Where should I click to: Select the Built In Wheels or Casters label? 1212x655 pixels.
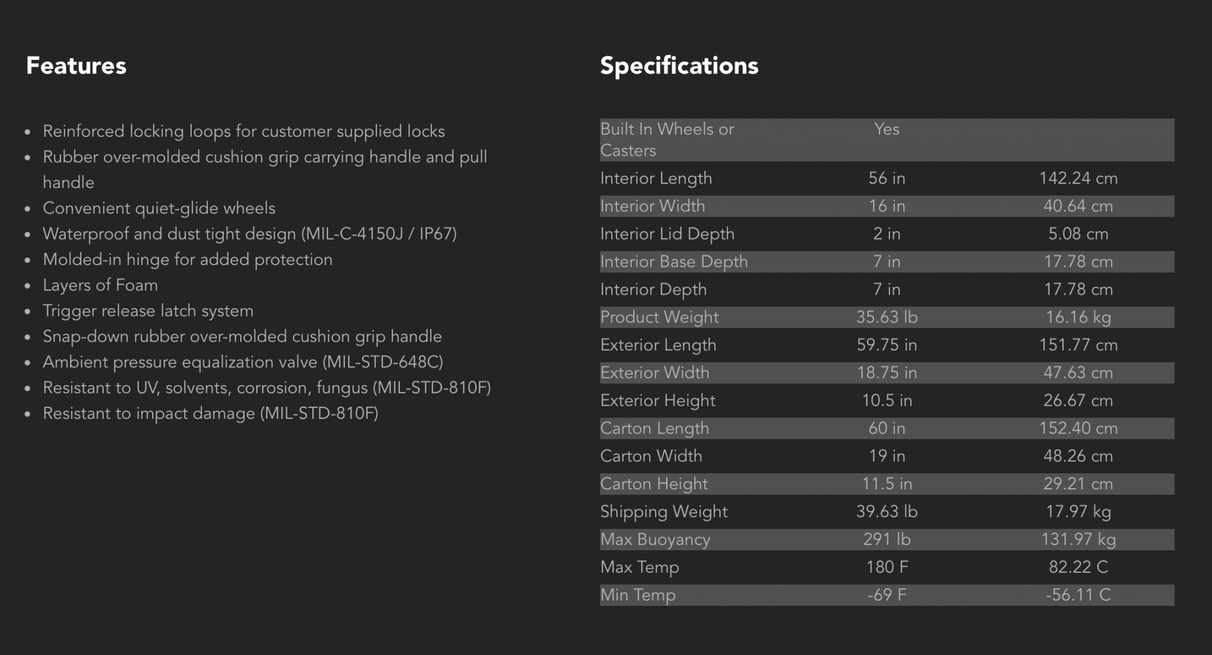(x=667, y=140)
